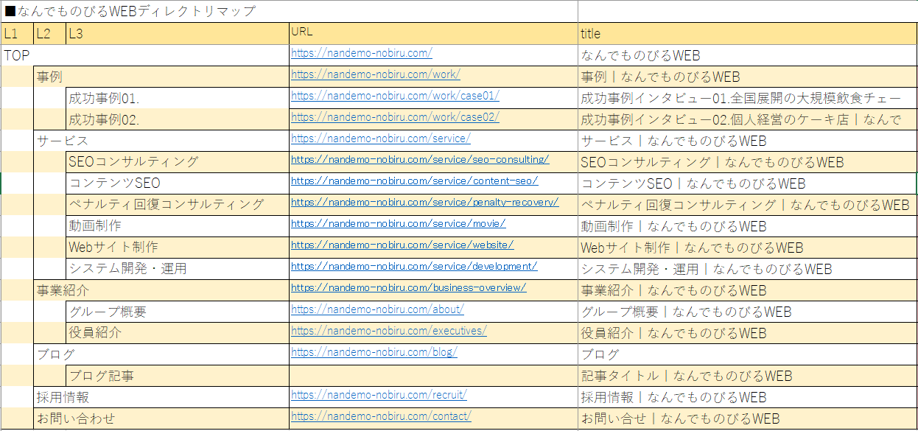Open the /work/case02/ link

coord(395,117)
